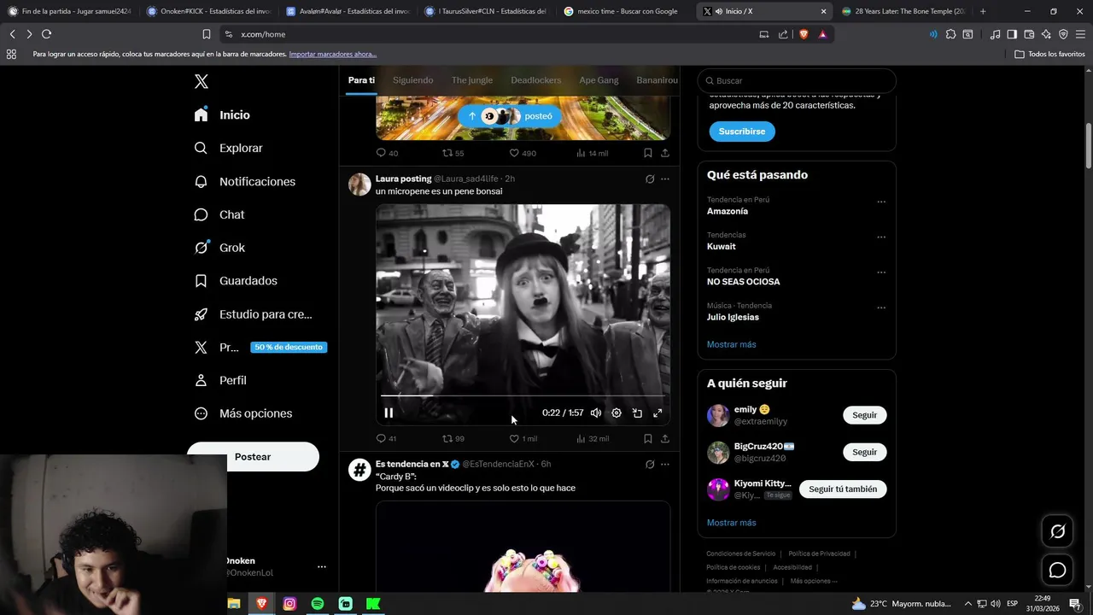The width and height of the screenshot is (1093, 615).
Task: Switch to Deadlockers tab
Action: (x=536, y=80)
